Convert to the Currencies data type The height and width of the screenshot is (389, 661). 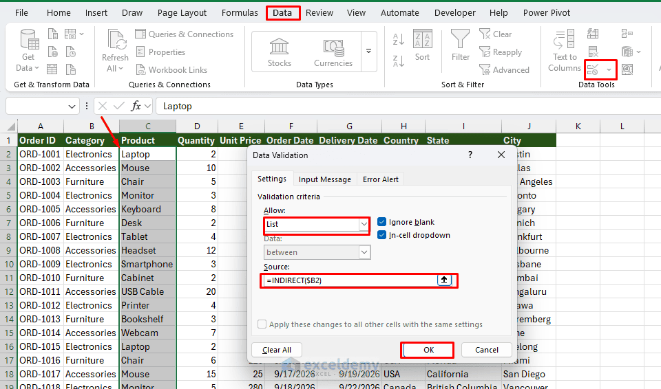333,52
